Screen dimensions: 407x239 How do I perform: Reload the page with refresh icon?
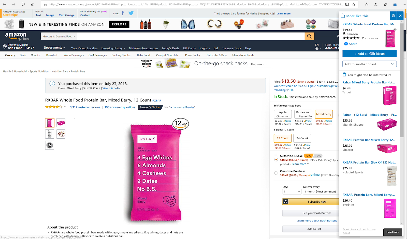23,4
